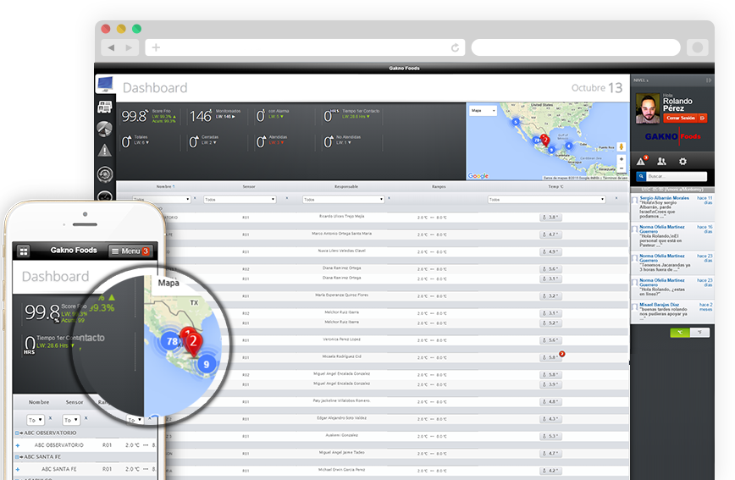Screen dimensions: 735x480
Task: Open the settings gear in right panel
Action: pos(682,161)
